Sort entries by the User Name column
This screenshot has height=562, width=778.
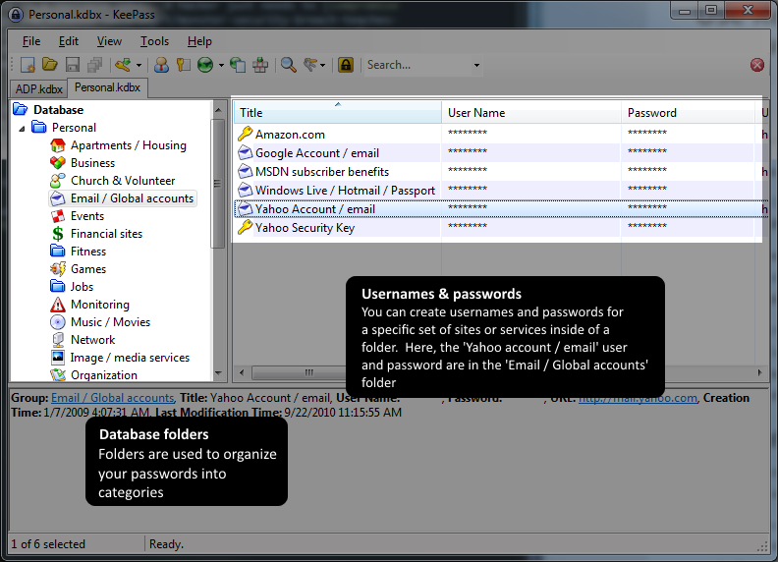pyautogui.click(x=530, y=113)
